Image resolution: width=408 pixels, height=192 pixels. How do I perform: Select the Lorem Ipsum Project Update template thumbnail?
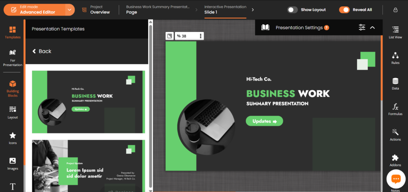(88, 166)
